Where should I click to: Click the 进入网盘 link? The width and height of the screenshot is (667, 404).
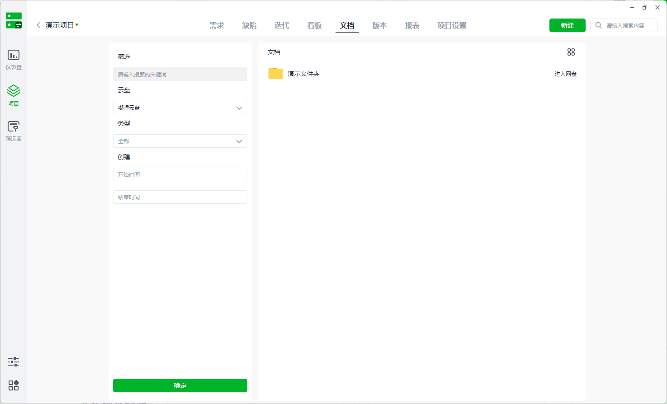(x=566, y=74)
